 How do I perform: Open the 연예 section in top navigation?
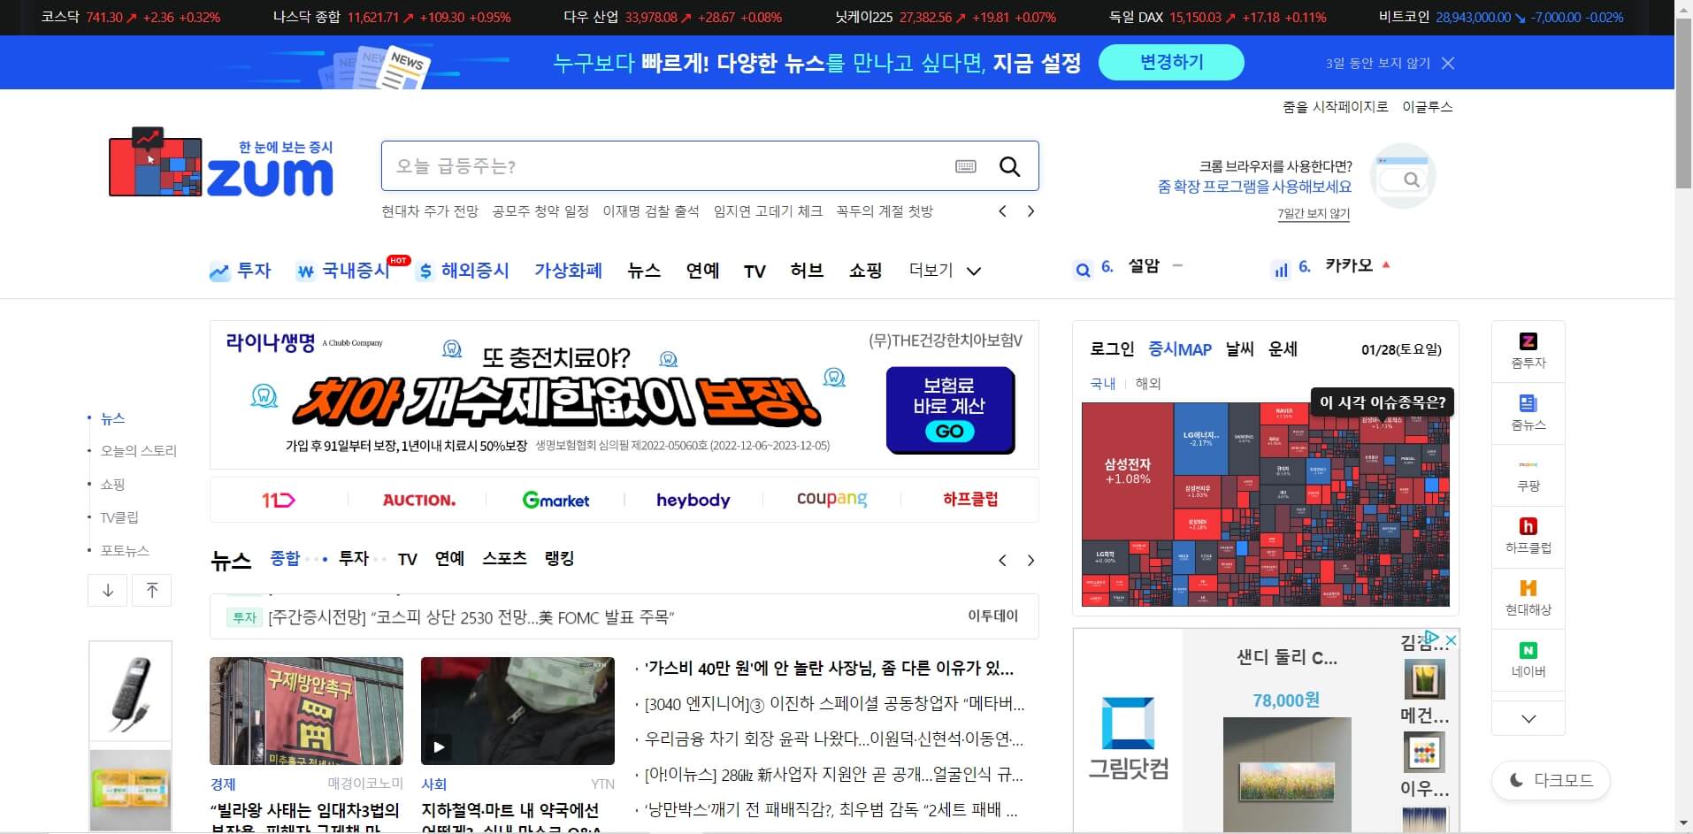[701, 271]
